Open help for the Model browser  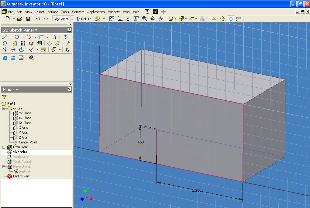pyautogui.click(x=69, y=89)
